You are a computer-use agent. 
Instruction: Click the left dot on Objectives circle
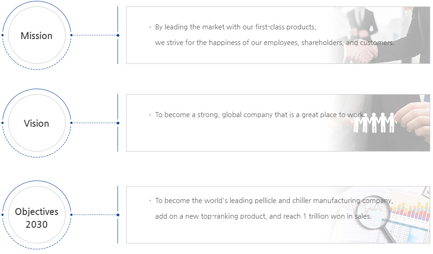click(x=2, y=214)
